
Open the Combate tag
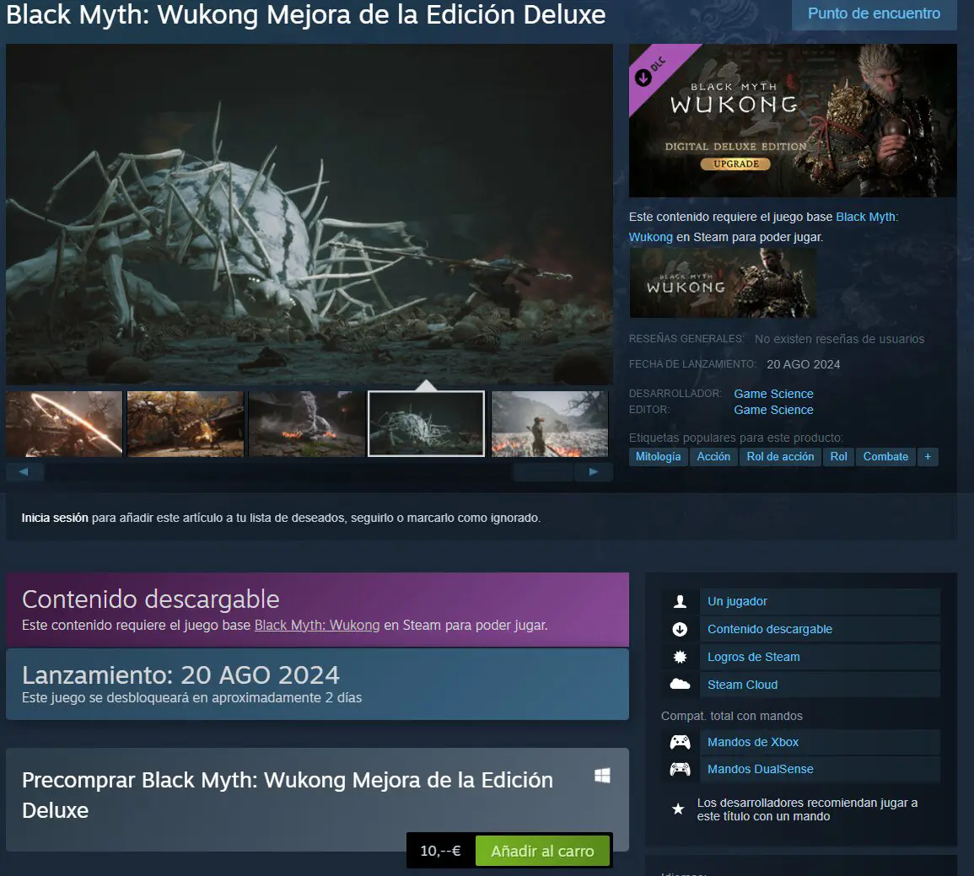pyautogui.click(x=885, y=457)
